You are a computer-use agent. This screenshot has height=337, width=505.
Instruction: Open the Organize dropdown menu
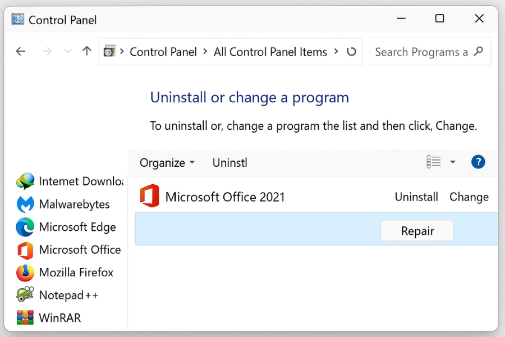point(167,163)
